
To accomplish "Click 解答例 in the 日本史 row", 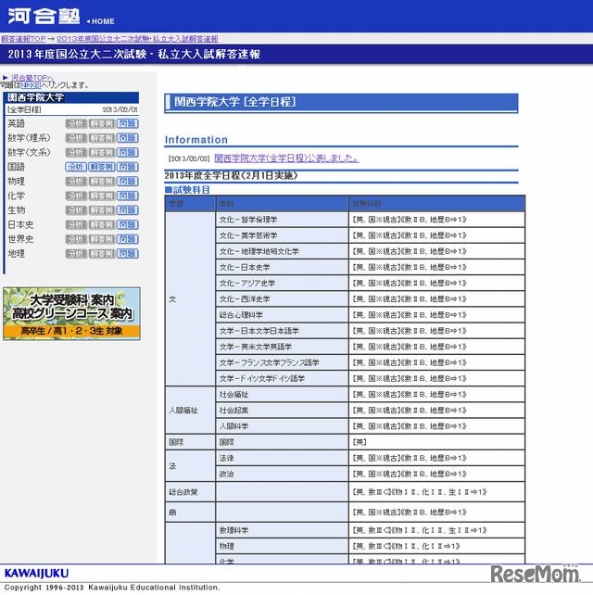I will [102, 224].
